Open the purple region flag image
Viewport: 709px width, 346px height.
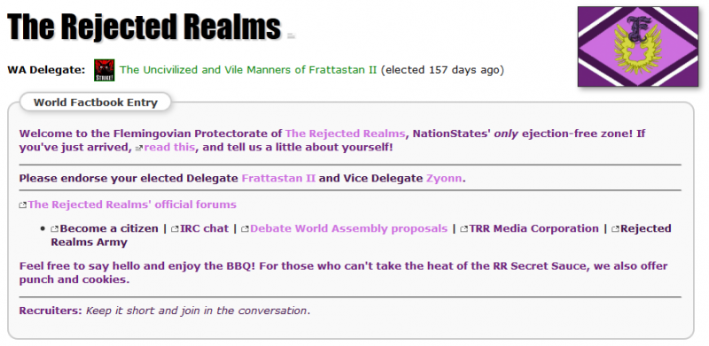[638, 47]
